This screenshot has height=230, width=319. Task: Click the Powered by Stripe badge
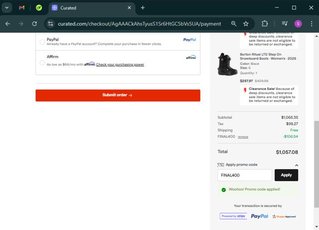pyautogui.click(x=233, y=216)
